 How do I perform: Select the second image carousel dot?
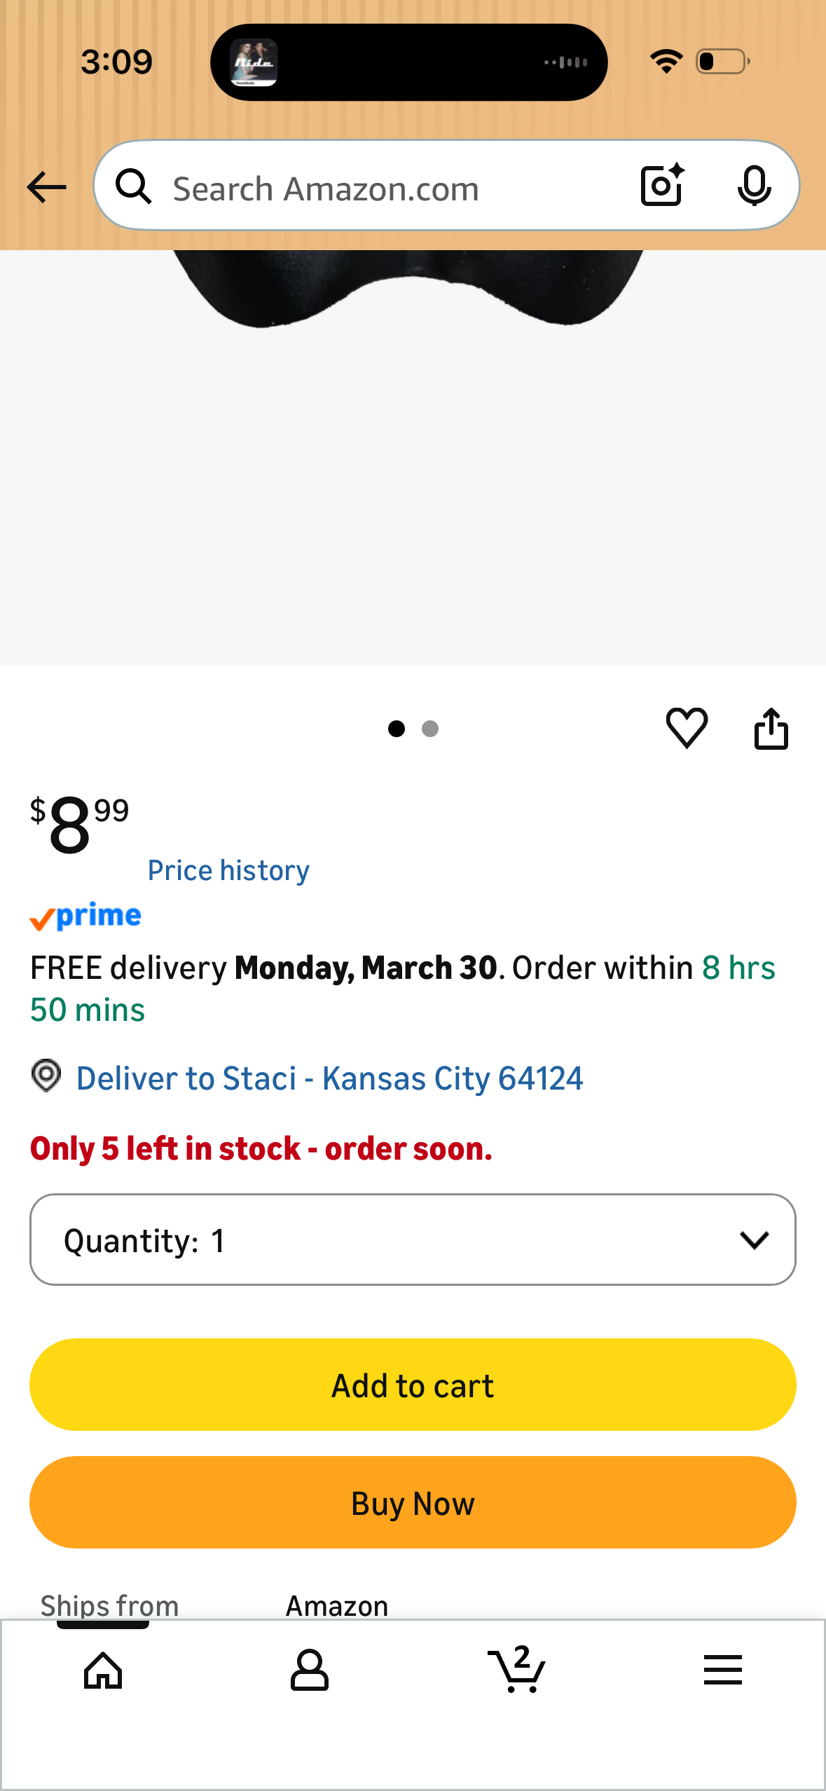430,729
